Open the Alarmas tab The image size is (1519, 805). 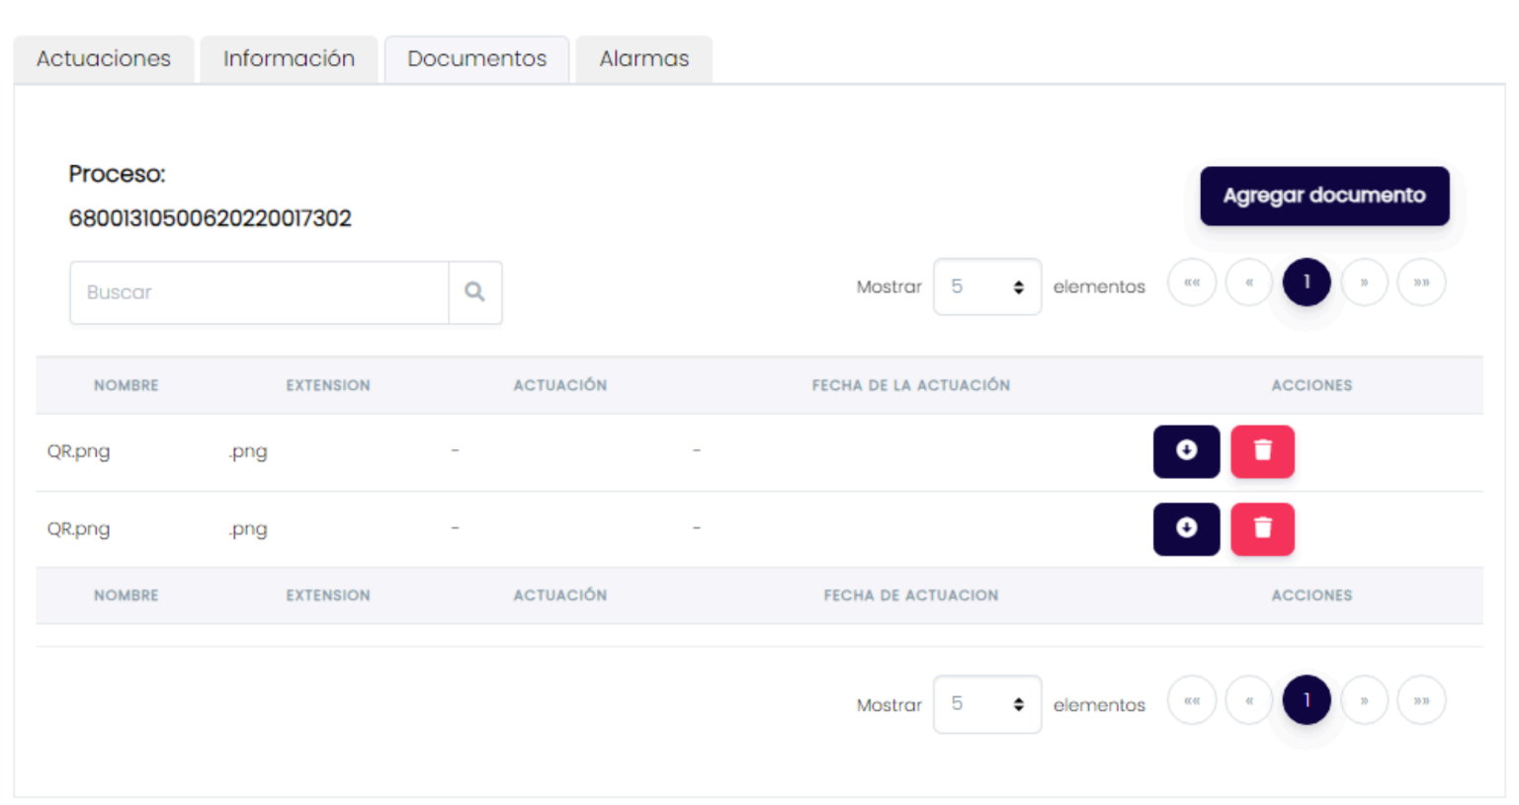pyautogui.click(x=644, y=59)
